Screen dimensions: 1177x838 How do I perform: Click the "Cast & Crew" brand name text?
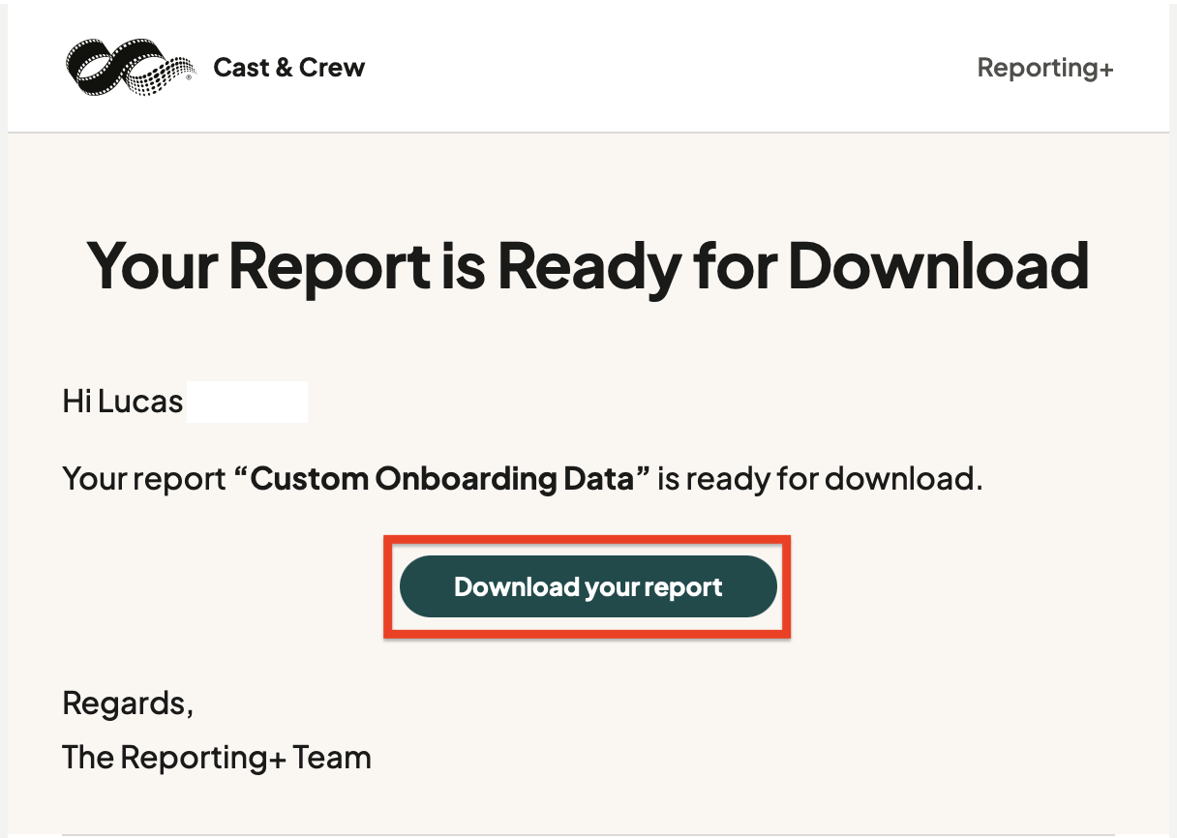point(289,68)
